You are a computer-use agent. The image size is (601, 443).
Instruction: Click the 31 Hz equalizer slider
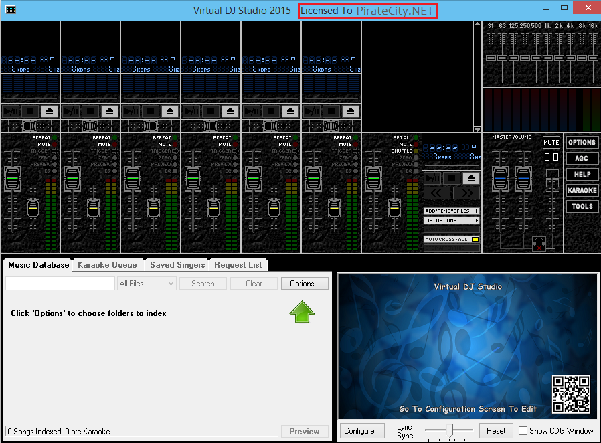click(x=491, y=58)
